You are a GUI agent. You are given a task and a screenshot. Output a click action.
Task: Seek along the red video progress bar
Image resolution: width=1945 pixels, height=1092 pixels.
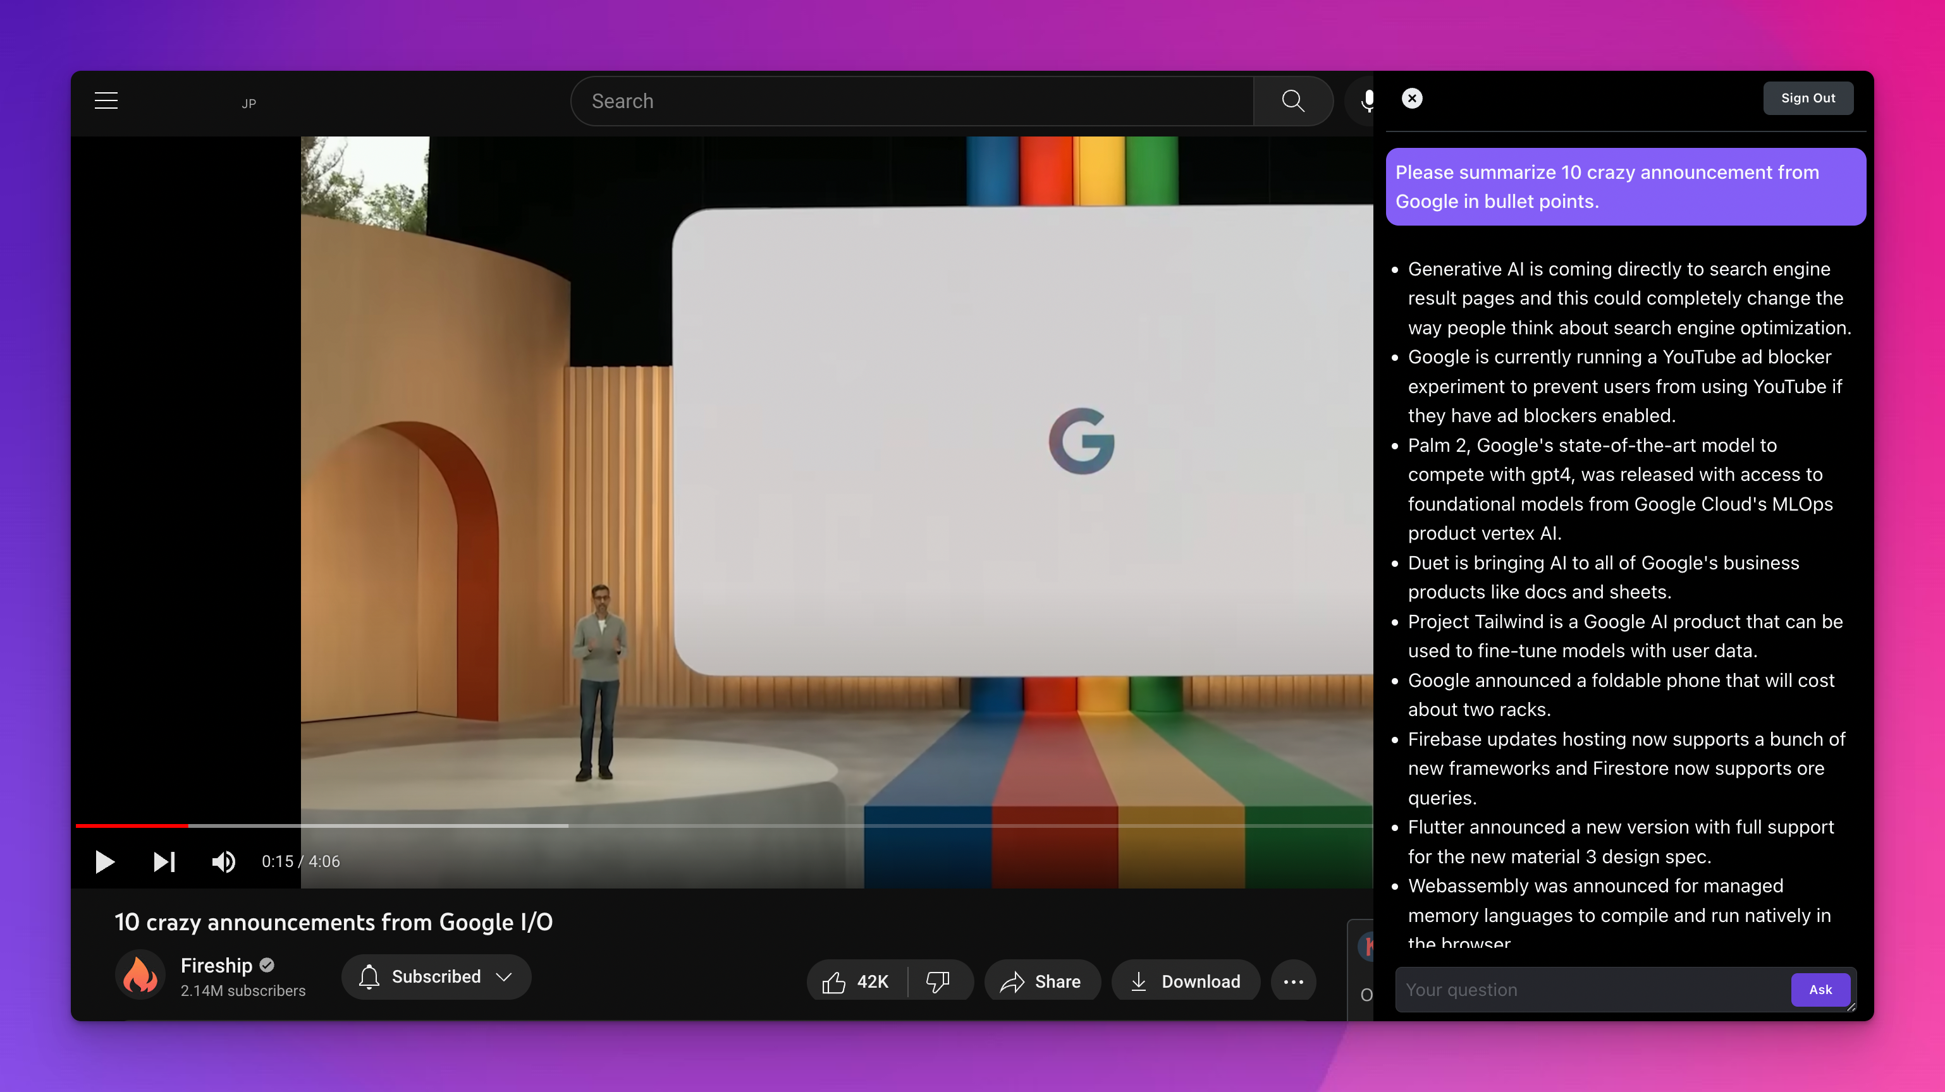pos(723,825)
